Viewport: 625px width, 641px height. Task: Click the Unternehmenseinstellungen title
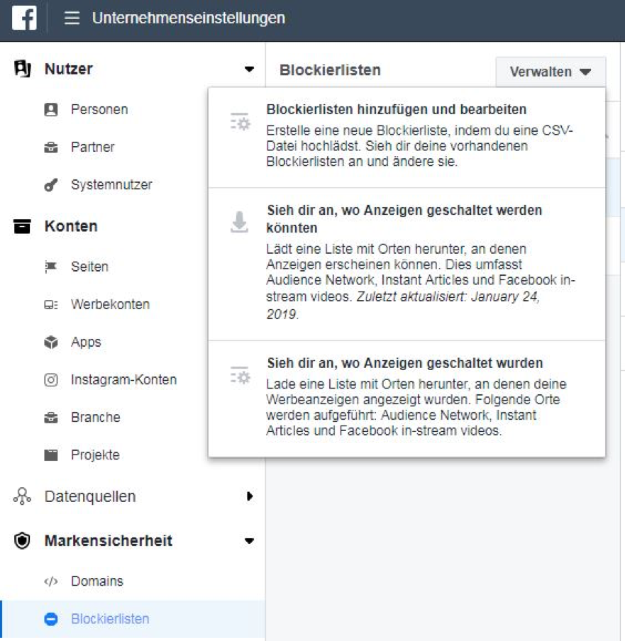tap(189, 18)
